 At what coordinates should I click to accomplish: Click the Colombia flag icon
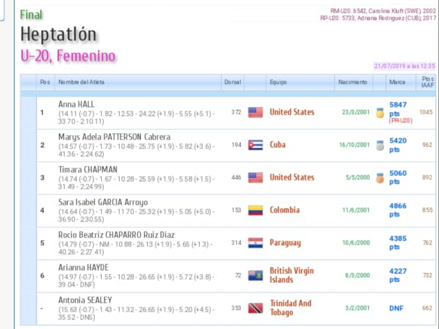(x=255, y=210)
